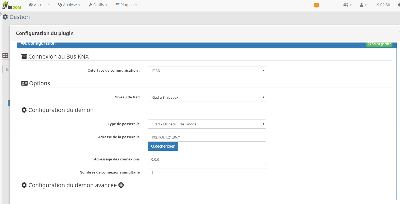Click the Sauvegarder button
This screenshot has width=400, height=204.
coord(379,44)
